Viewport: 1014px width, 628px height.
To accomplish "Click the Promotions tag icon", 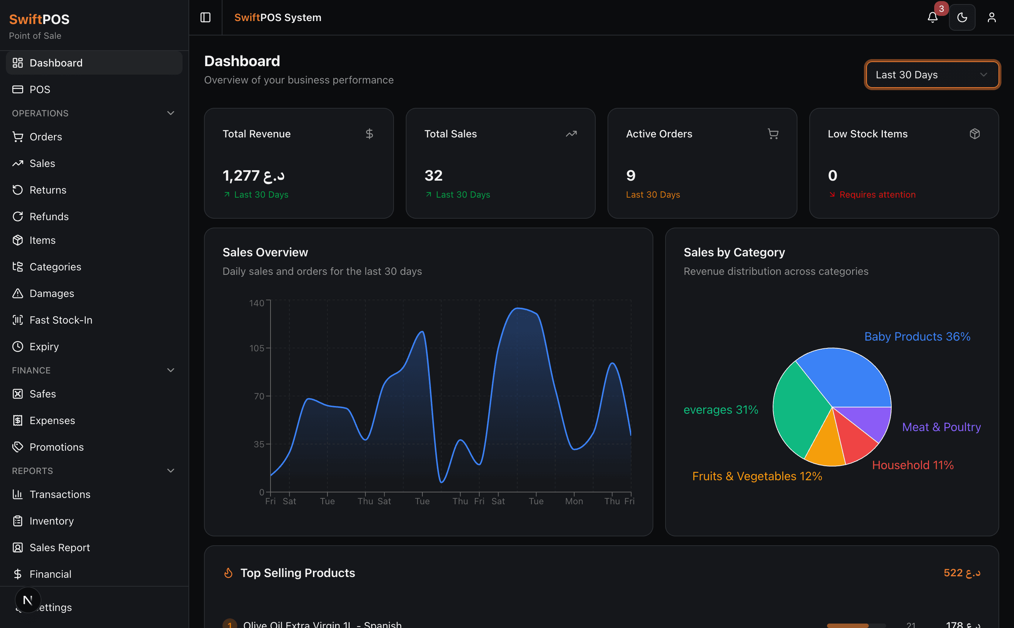I will (17, 447).
